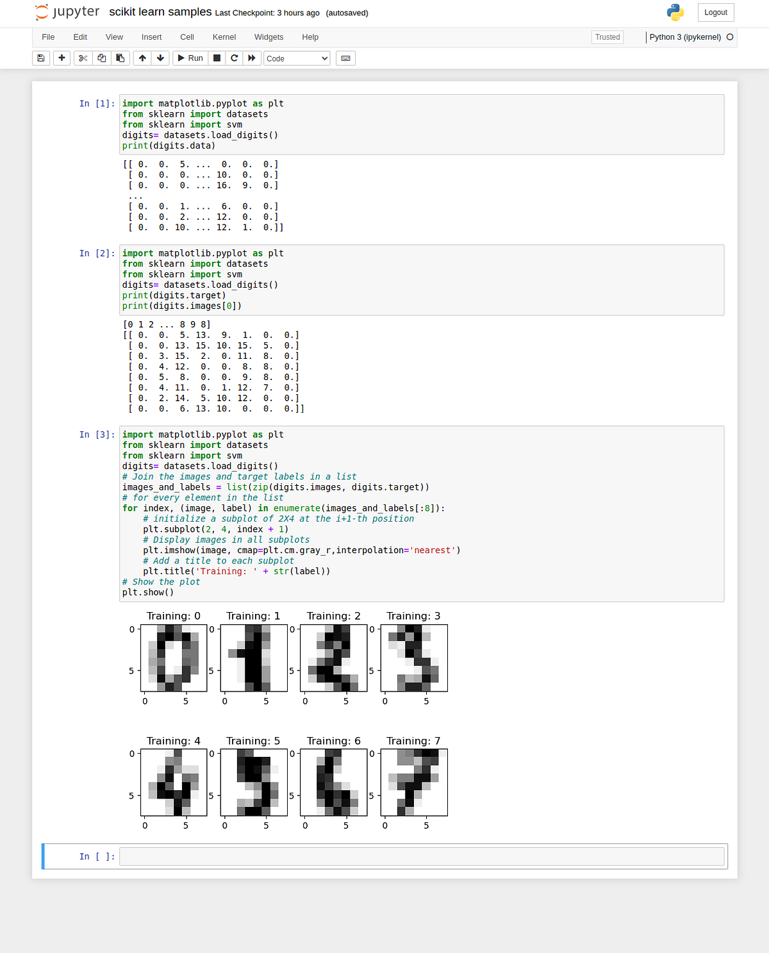Move selected cell up with the up arrow
The image size is (769, 953).
tap(142, 58)
